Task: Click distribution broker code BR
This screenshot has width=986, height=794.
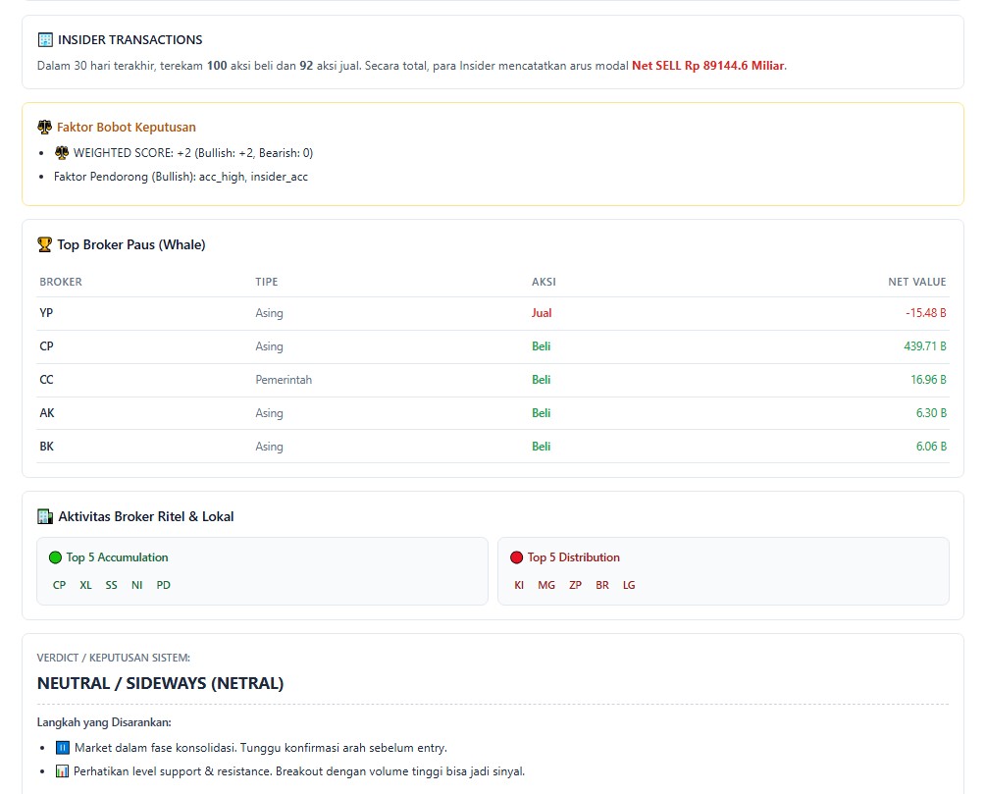Action: click(x=602, y=585)
